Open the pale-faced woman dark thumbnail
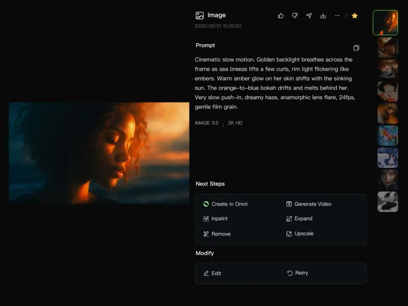This screenshot has height=306, width=408. pos(388,180)
